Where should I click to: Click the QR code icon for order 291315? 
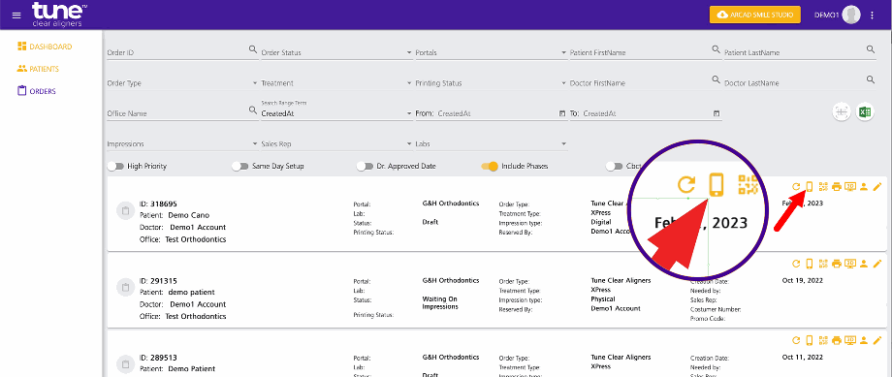(823, 264)
